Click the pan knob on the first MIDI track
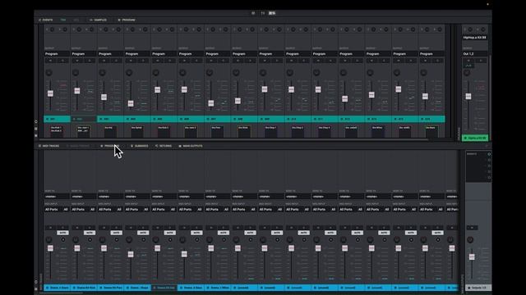 [49, 240]
